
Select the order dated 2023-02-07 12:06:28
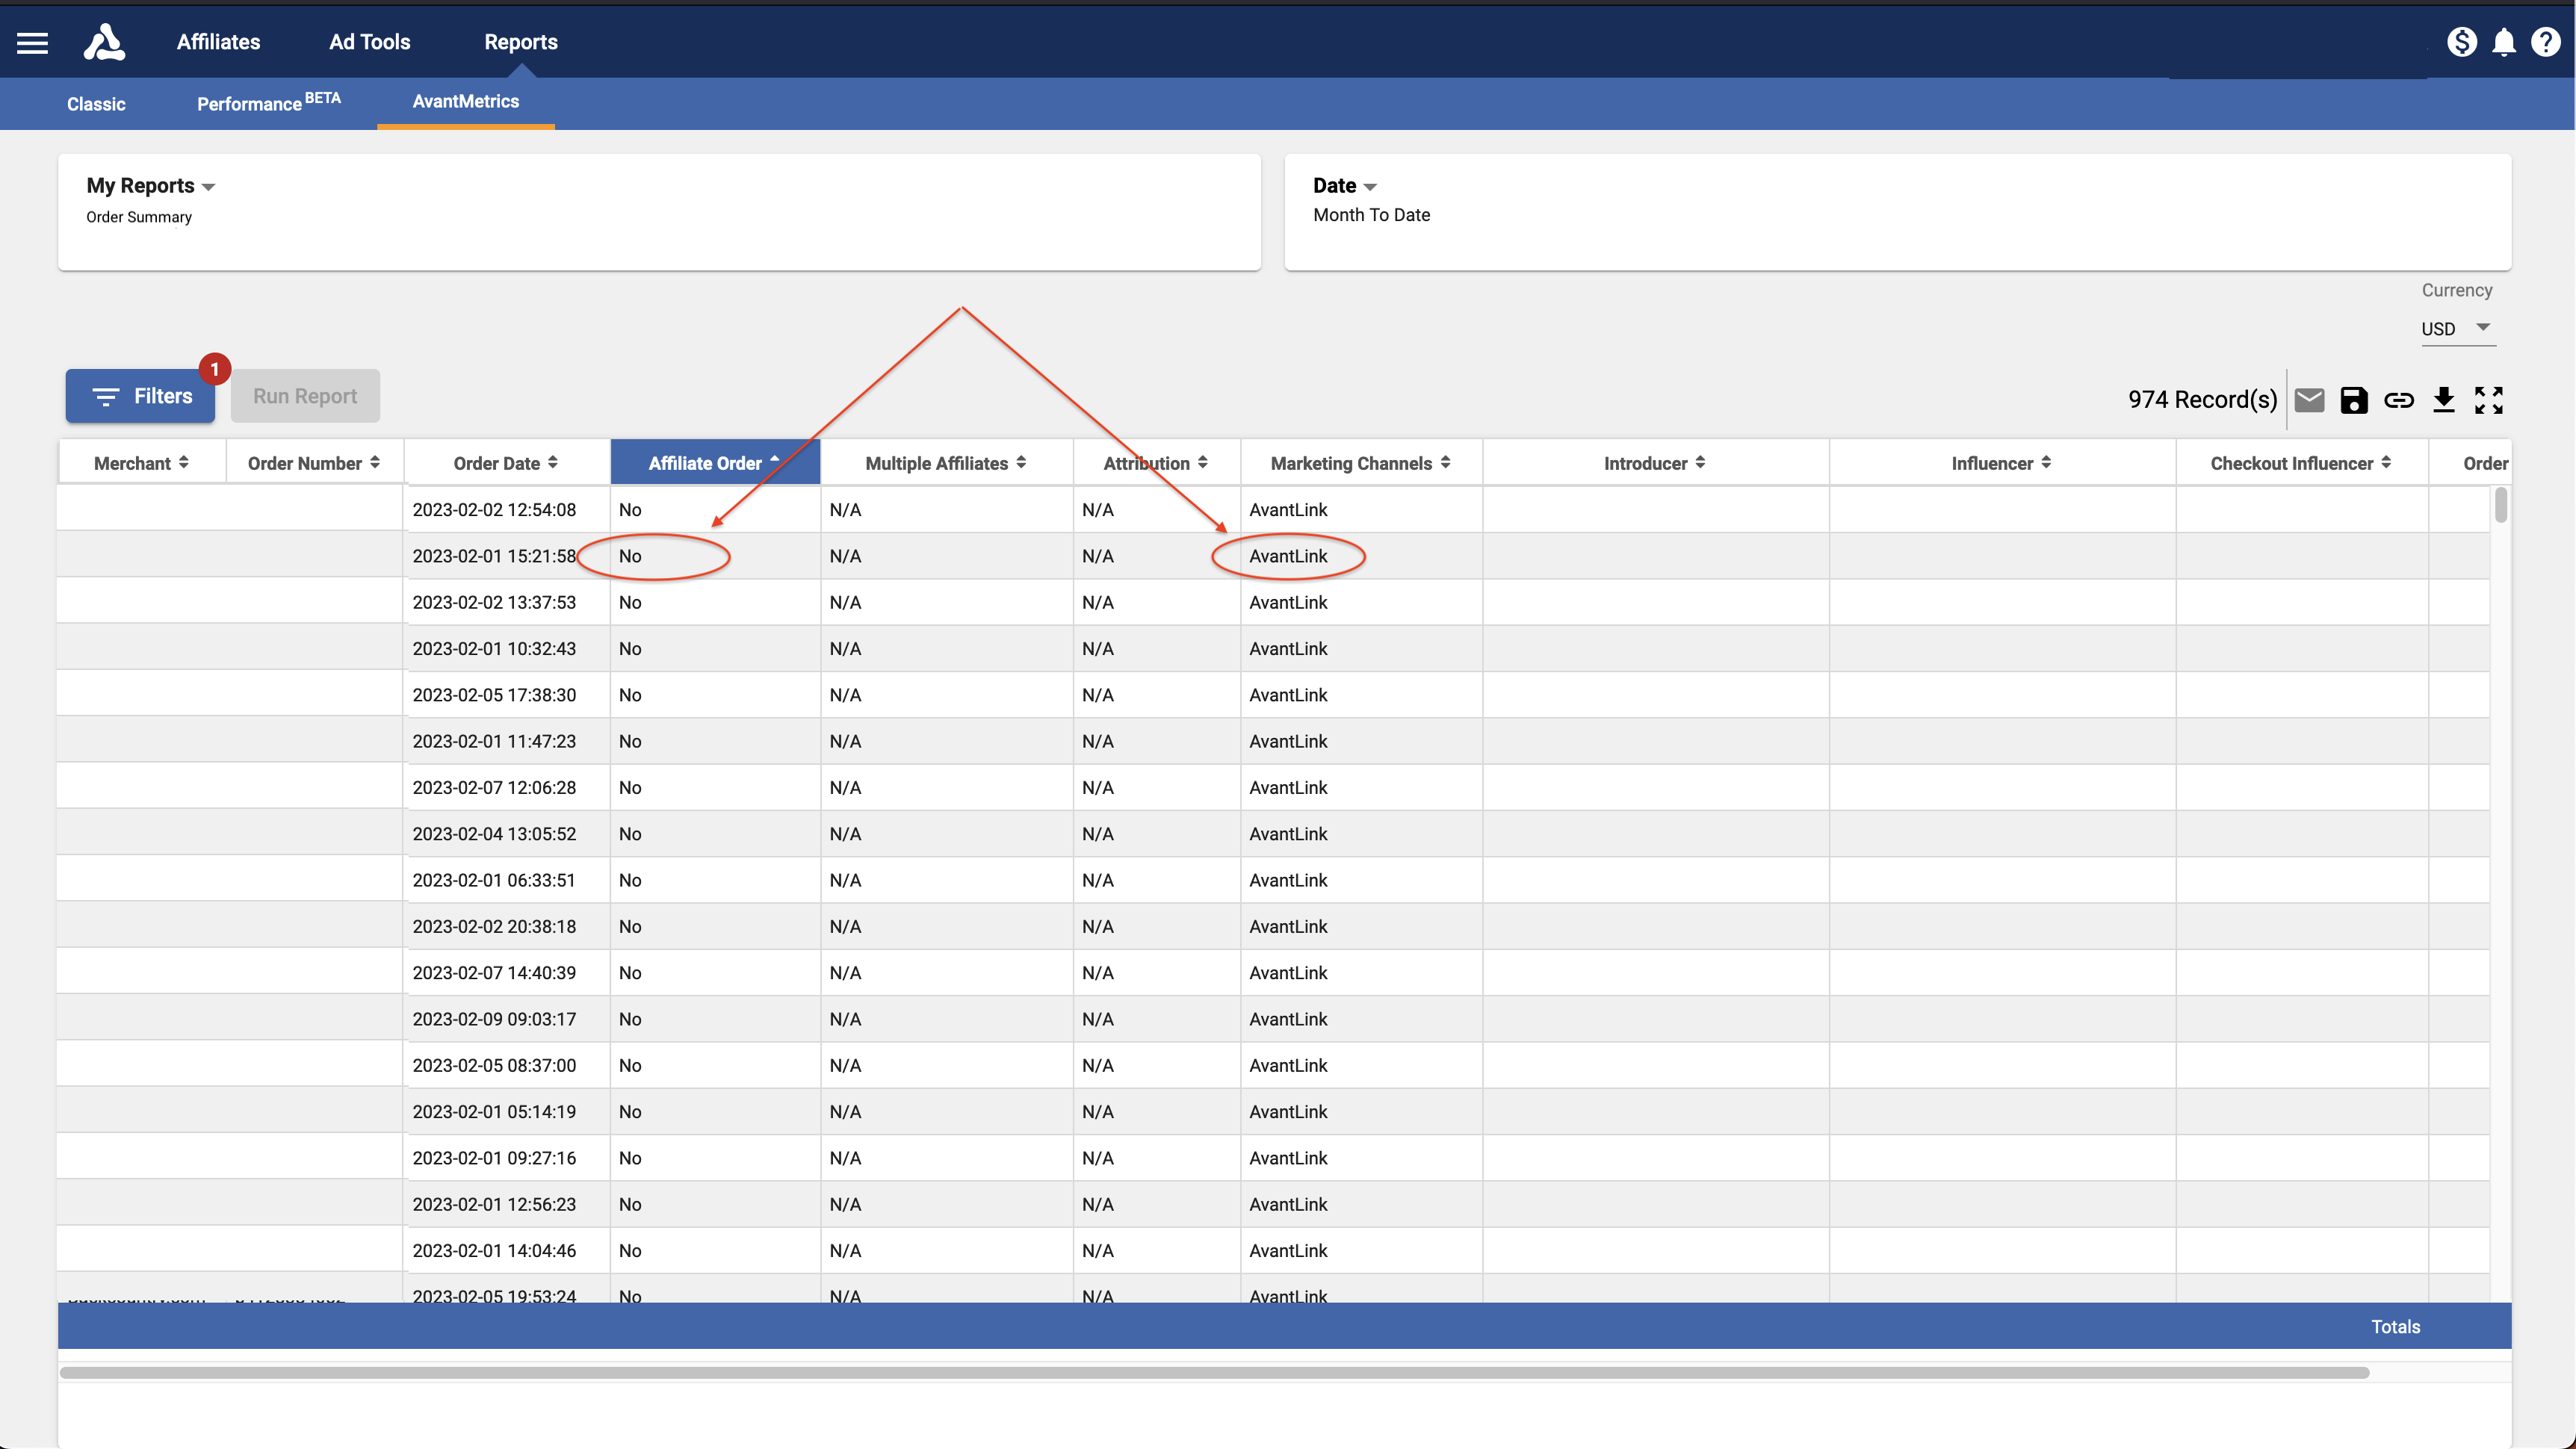pos(494,788)
